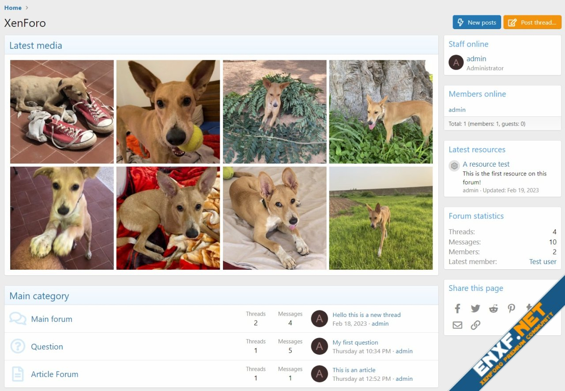Go to Home breadcrumb link
The image size is (565, 391).
tap(13, 7)
